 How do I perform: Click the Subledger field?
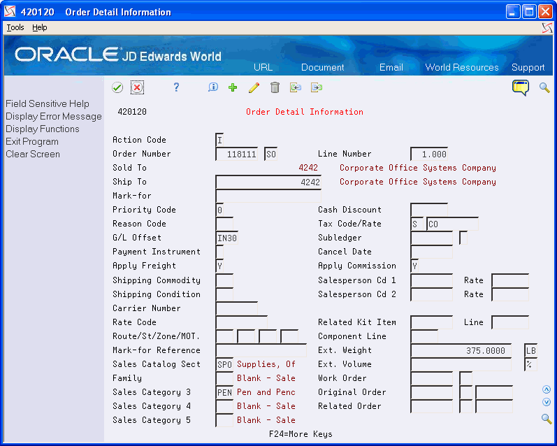pyautogui.click(x=431, y=238)
